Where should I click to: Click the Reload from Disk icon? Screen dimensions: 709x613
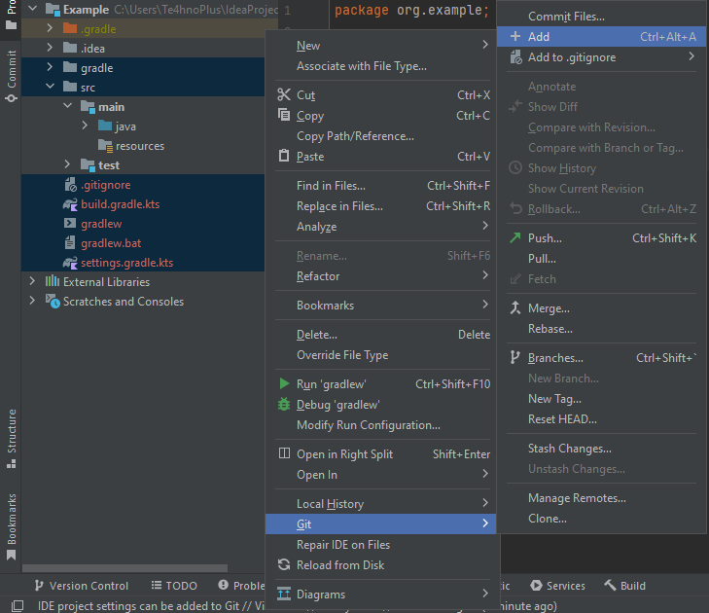coord(284,565)
